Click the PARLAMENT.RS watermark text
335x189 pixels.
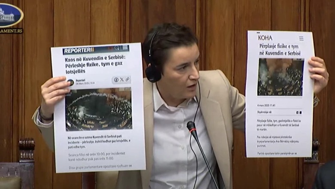[11, 31]
